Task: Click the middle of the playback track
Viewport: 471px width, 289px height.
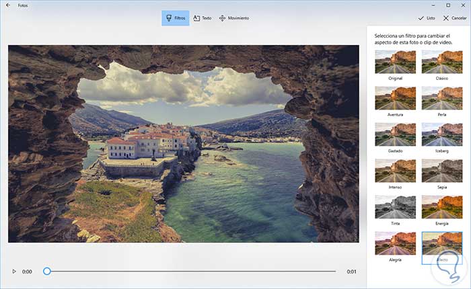Action: coord(191,272)
